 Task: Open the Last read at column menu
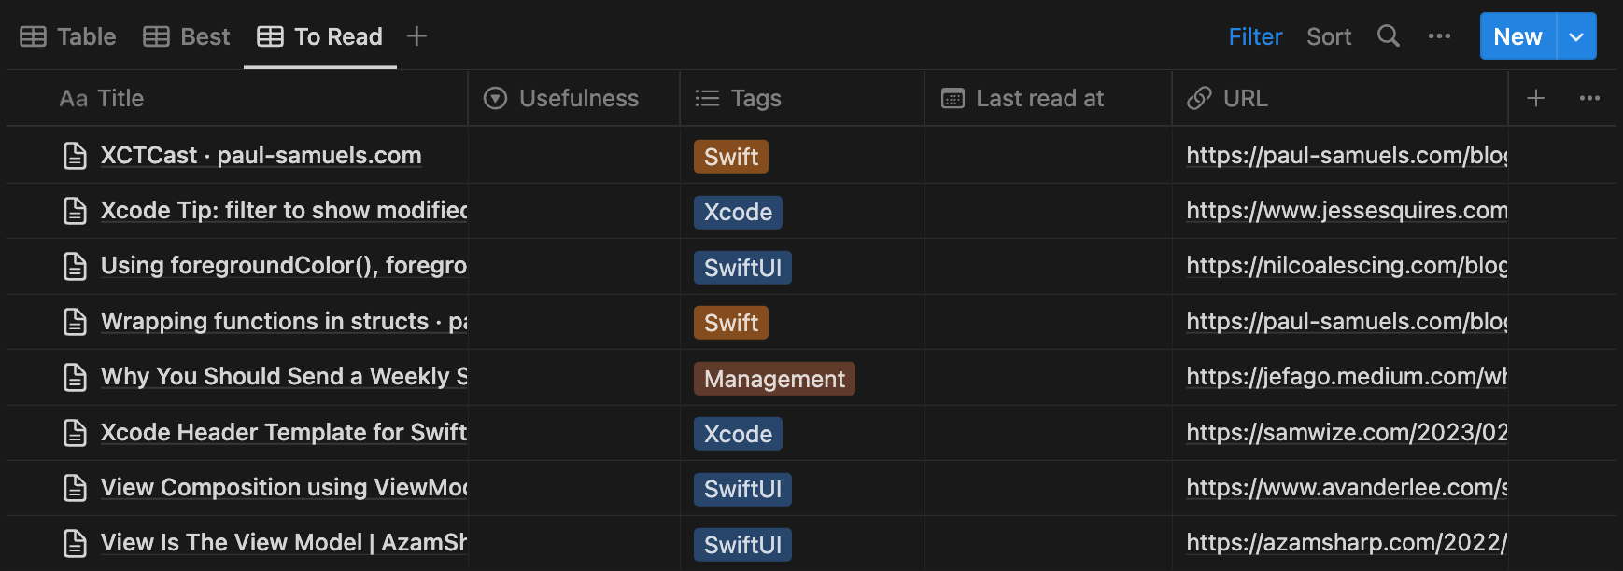[x=1046, y=98]
